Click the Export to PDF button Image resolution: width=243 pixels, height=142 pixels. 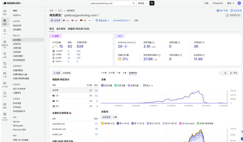(233, 15)
